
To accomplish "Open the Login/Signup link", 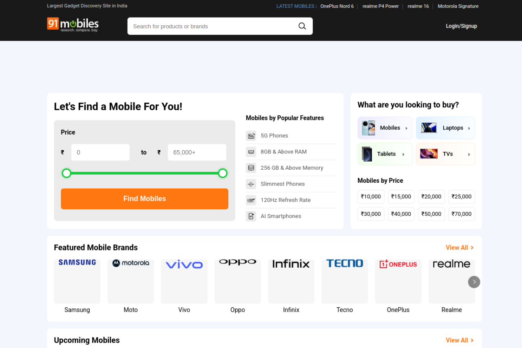I will tap(461, 26).
